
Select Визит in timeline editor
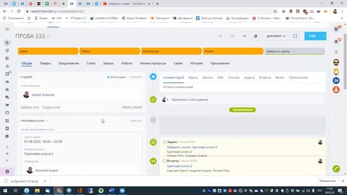click(280, 77)
